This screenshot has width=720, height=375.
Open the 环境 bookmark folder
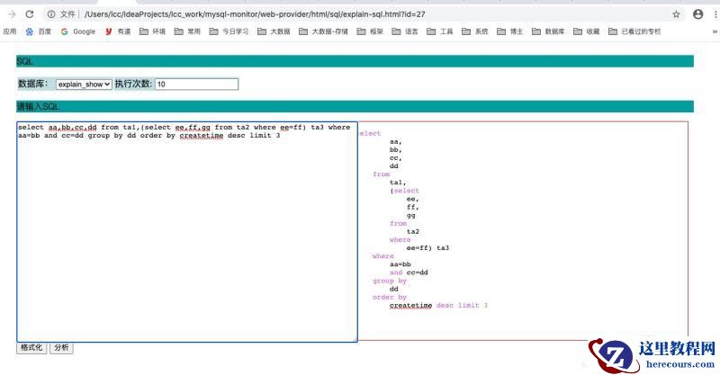click(152, 31)
